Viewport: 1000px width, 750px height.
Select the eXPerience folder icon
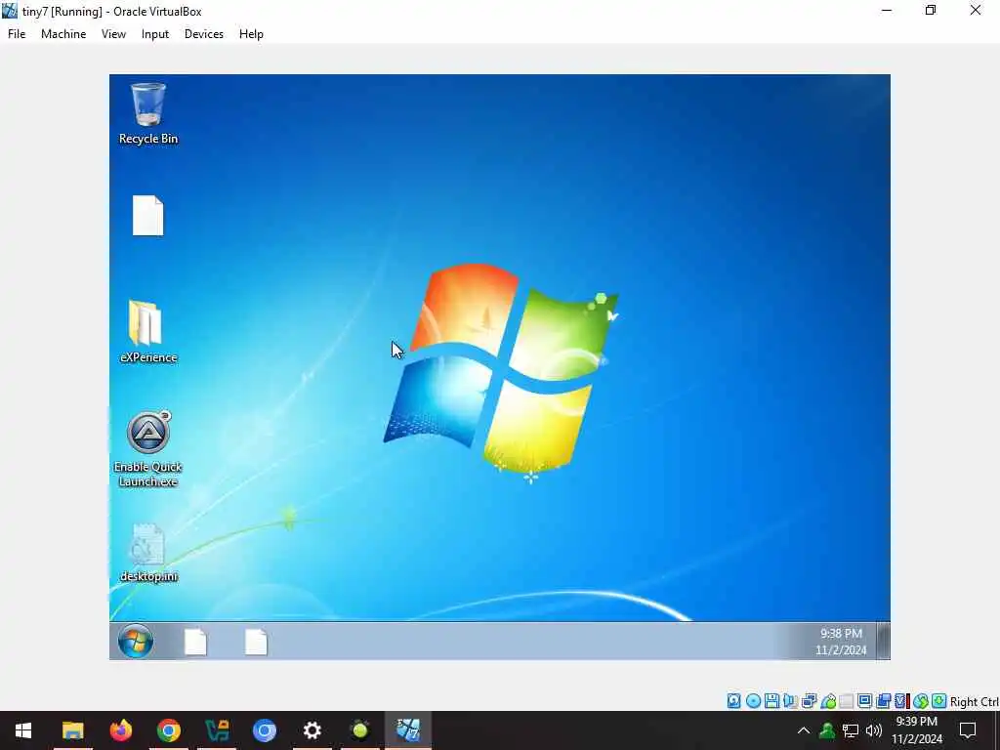pyautogui.click(x=148, y=332)
